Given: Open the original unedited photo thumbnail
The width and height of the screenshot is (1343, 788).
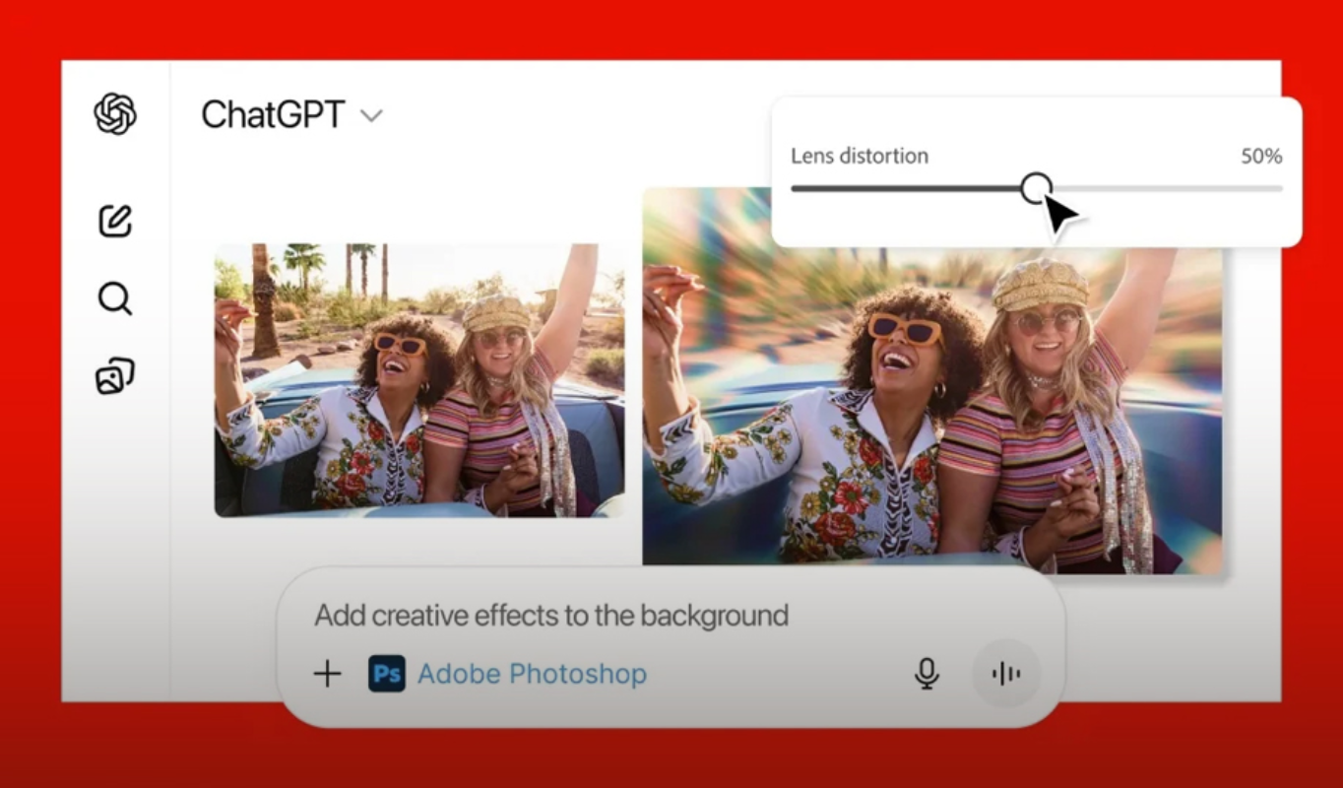Looking at the screenshot, I should pos(419,380).
